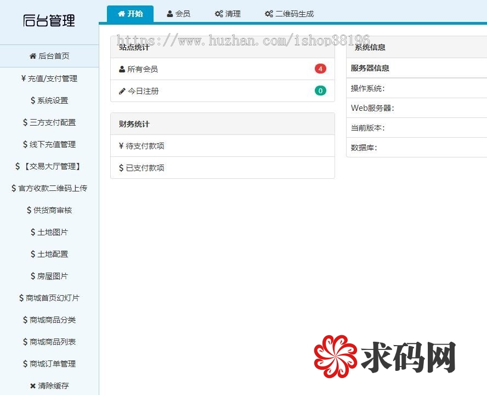Switch to the 会员 tab
The height and width of the screenshot is (395, 487).
(x=179, y=14)
